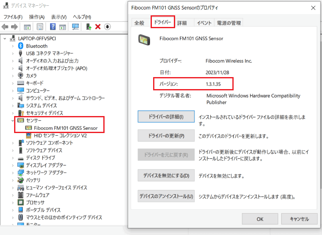Select Fibocom FM101 GNSS Sensor tree item
This screenshot has height=235, width=322.
click(x=66, y=128)
